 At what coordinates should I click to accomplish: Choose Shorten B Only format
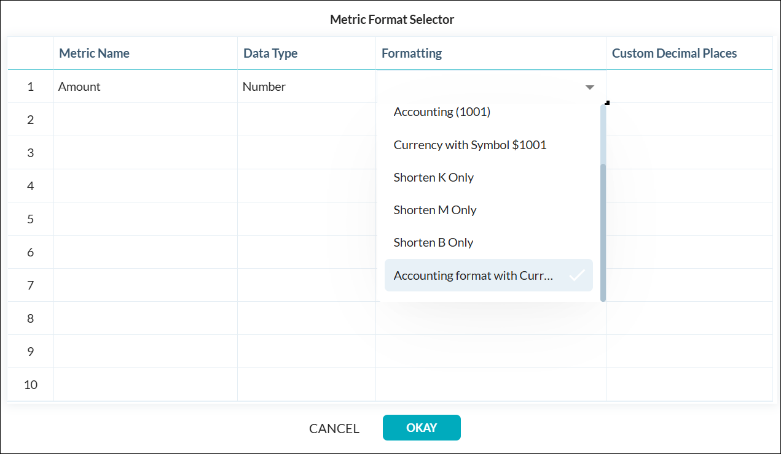tap(433, 242)
